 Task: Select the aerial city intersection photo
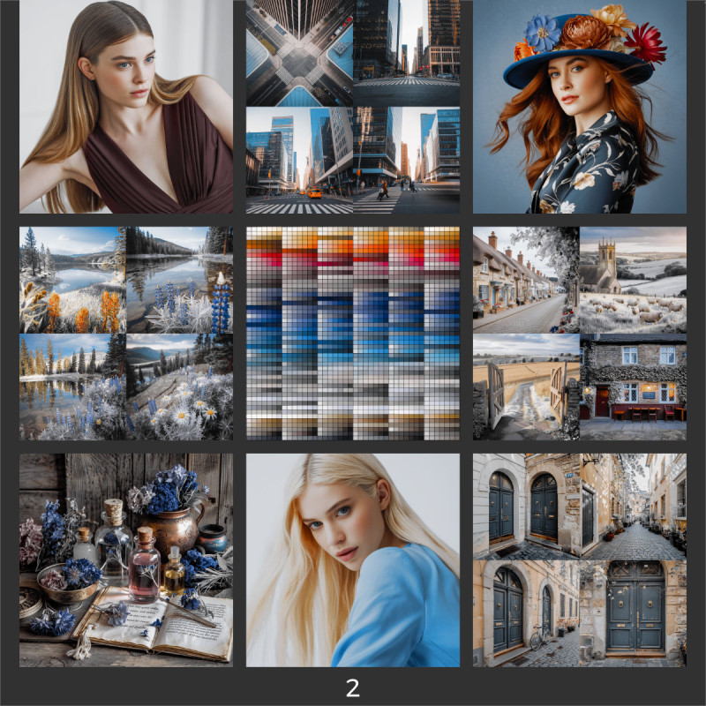click(x=299, y=53)
